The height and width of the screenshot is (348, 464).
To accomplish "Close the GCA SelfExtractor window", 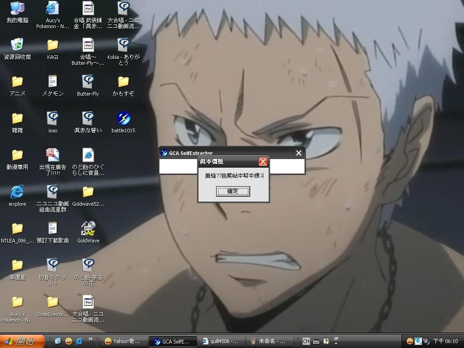I will point(299,153).
